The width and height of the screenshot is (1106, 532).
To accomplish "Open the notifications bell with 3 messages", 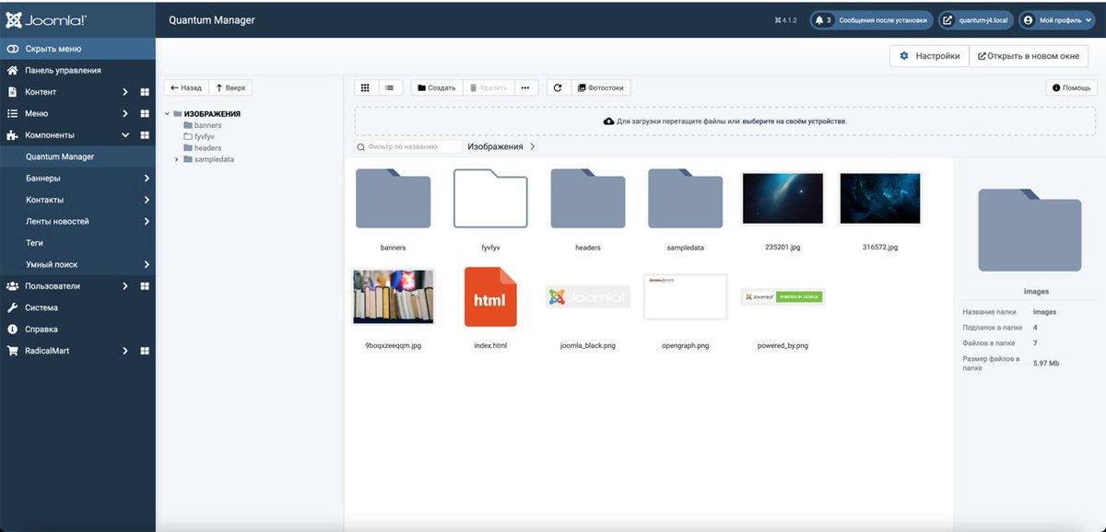I will click(823, 19).
